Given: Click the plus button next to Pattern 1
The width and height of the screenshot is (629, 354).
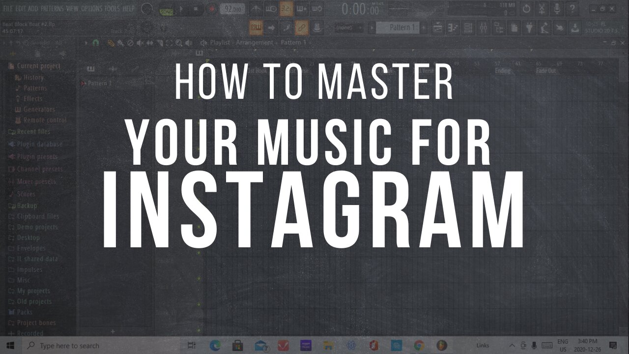Looking at the screenshot, I should click(423, 28).
